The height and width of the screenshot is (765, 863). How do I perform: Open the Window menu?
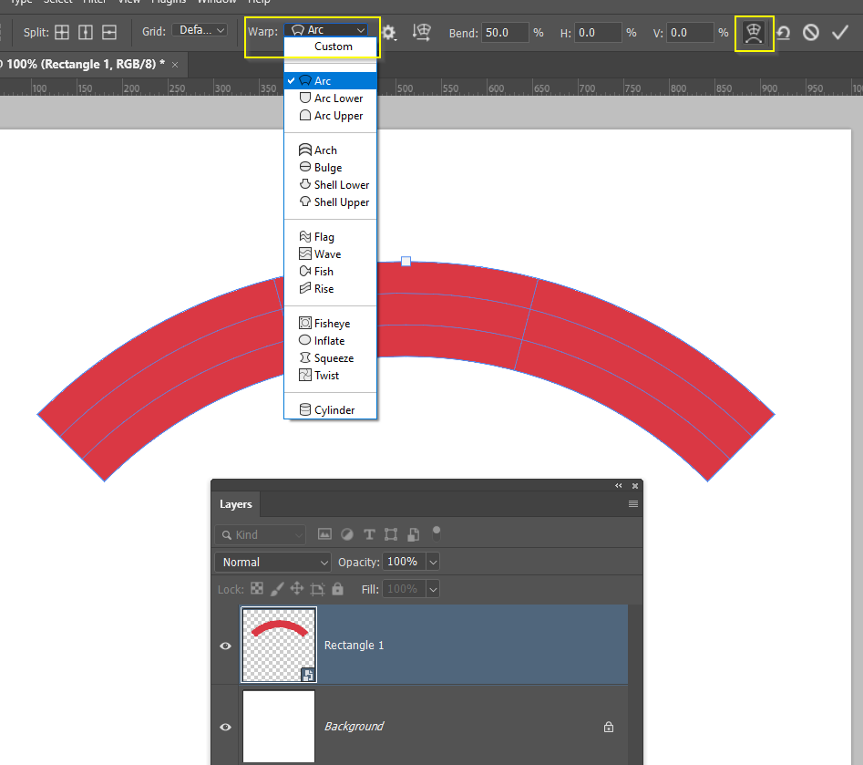217,3
